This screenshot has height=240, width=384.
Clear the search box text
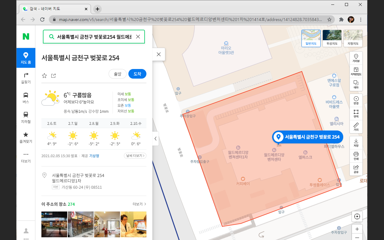[x=138, y=37]
